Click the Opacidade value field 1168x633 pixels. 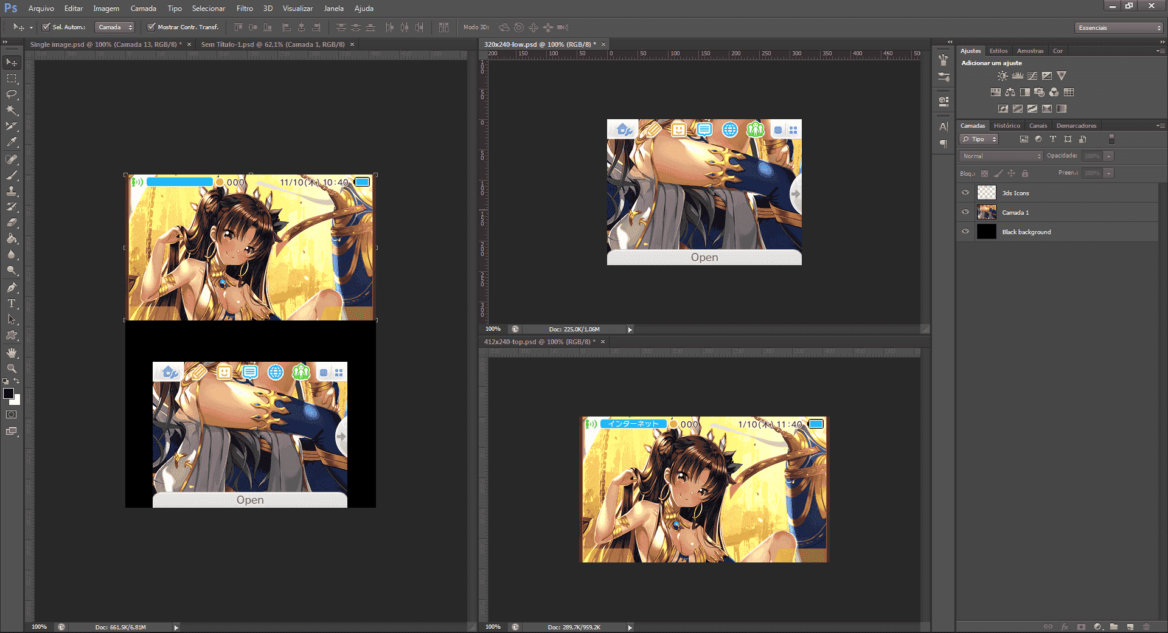[x=1093, y=156]
